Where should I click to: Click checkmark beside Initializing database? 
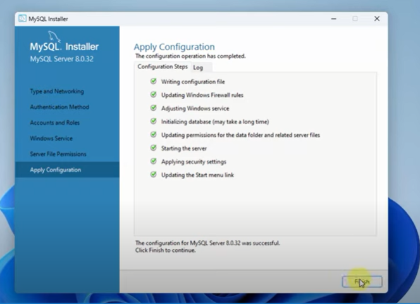[x=154, y=121]
